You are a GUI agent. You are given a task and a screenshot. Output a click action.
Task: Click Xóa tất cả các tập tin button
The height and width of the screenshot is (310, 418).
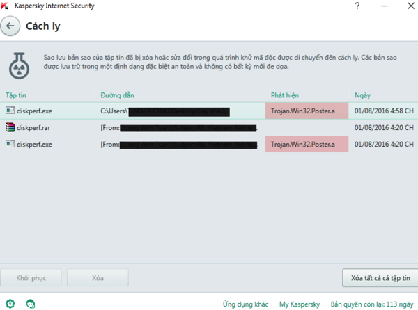380,278
